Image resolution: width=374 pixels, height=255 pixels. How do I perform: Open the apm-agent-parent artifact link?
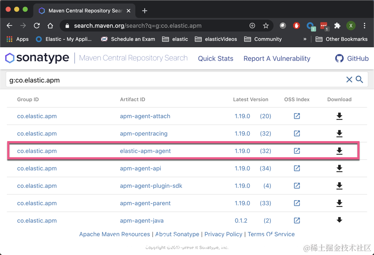tap(145, 203)
